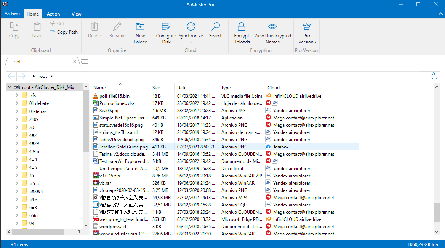Toggle View Unencrypted Names eye icon
This screenshot has height=248, width=445.
(272, 27)
